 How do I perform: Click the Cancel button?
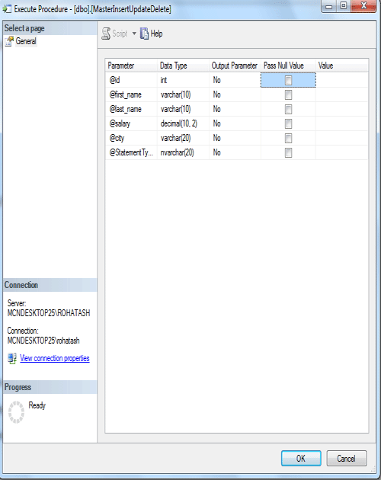(x=347, y=458)
